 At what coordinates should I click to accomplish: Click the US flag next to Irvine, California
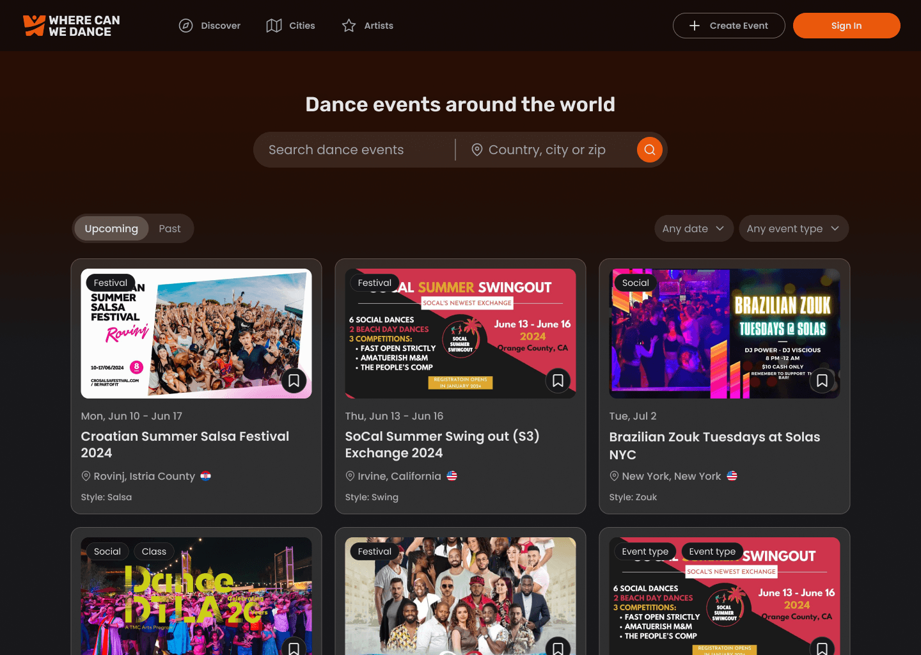(452, 476)
